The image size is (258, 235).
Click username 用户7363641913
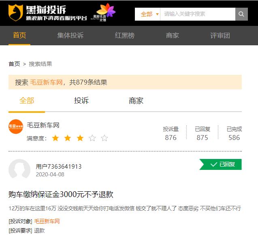point(59,167)
